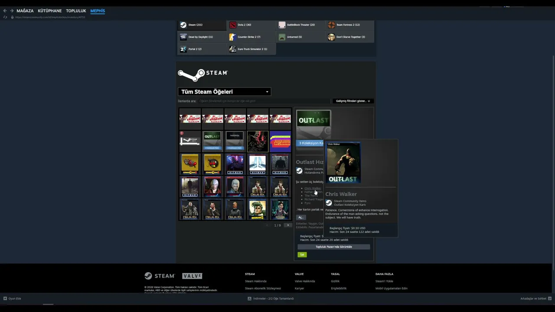
Task: Open the Steam Hakkında footer link
Action: coord(256,281)
